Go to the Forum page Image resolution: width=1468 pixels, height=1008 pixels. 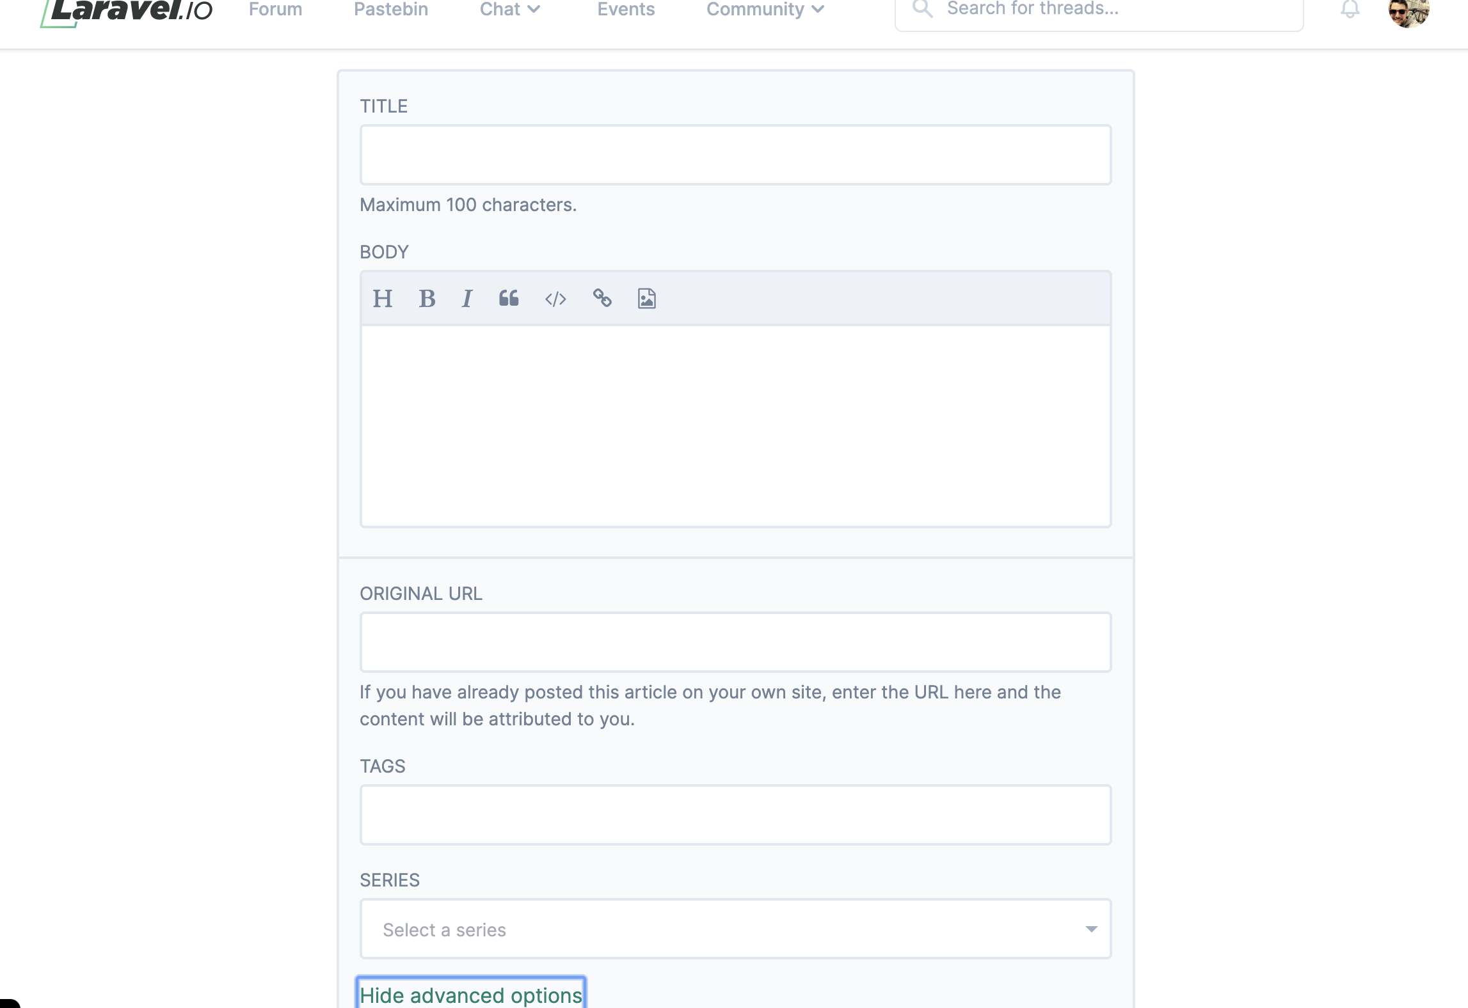tap(275, 10)
